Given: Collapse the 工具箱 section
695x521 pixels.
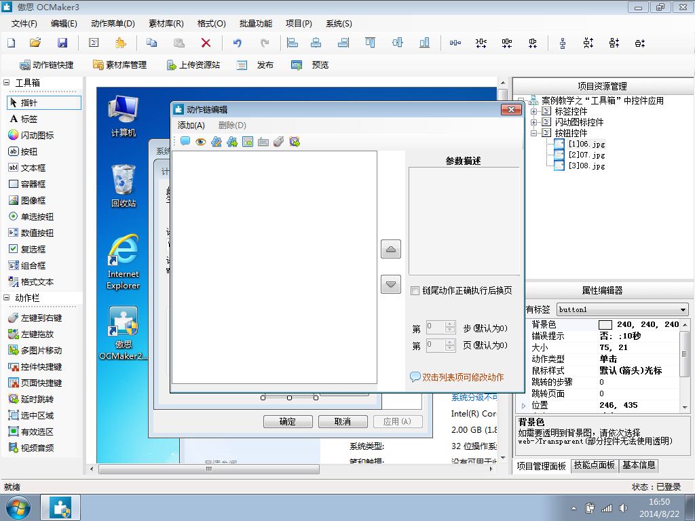Looking at the screenshot, I should (7, 82).
